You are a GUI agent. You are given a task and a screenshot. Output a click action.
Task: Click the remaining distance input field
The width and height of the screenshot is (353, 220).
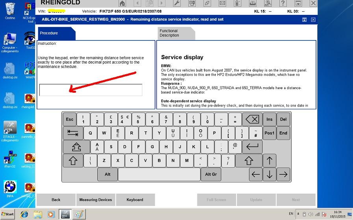pos(91,90)
